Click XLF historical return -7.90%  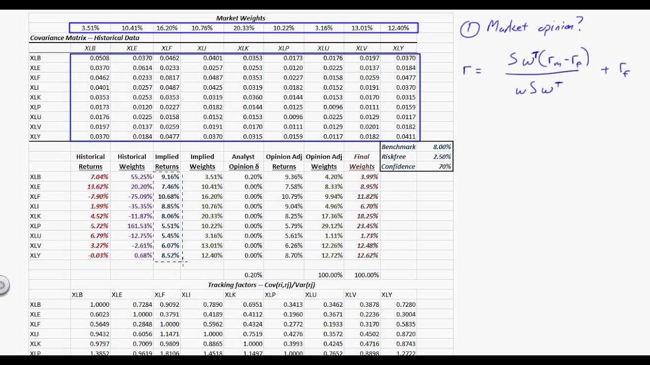pyautogui.click(x=97, y=196)
